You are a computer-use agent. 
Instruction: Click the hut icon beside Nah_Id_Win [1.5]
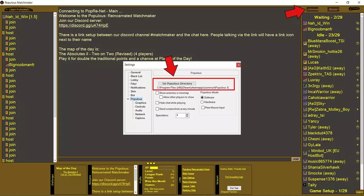click(4, 17)
